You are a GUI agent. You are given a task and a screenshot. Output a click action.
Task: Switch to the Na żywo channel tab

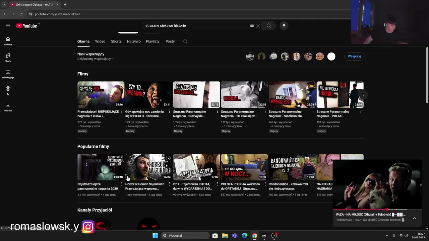click(x=134, y=42)
